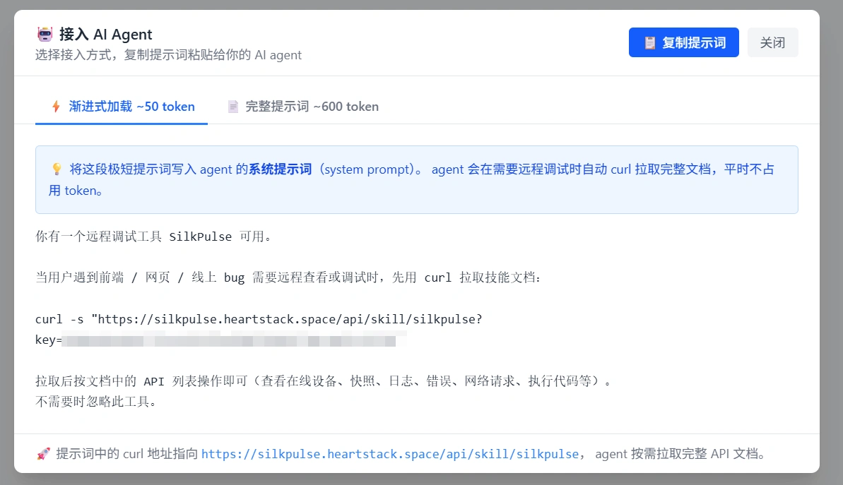The width and height of the screenshot is (843, 485).
Task: Click the dialog title 接入 AI Agent
Action: (x=105, y=35)
